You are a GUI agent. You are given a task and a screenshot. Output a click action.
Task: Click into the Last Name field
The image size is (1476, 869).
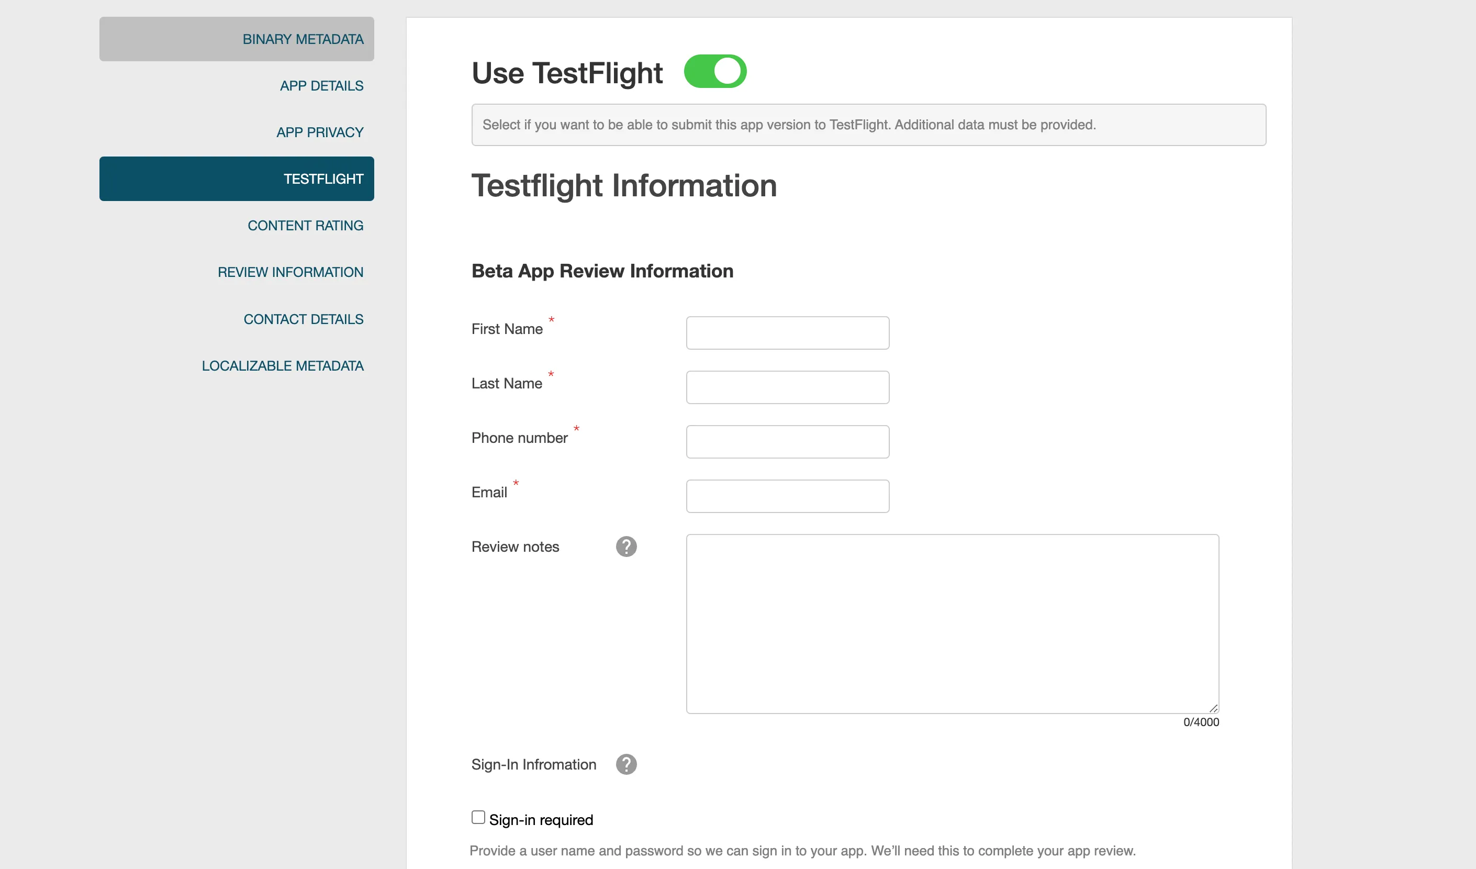coord(788,387)
